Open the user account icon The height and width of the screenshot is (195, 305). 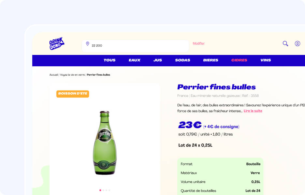[298, 44]
